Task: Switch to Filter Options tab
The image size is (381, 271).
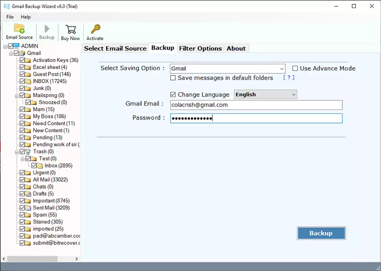Action: 201,49
